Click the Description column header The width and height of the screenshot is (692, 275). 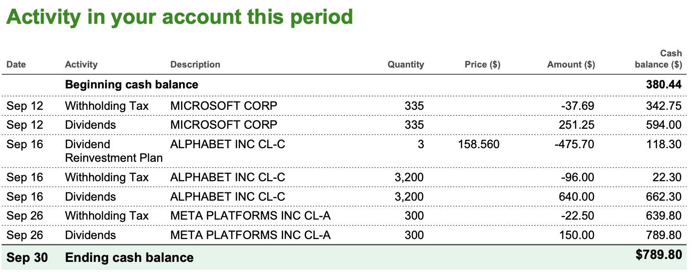click(x=195, y=65)
